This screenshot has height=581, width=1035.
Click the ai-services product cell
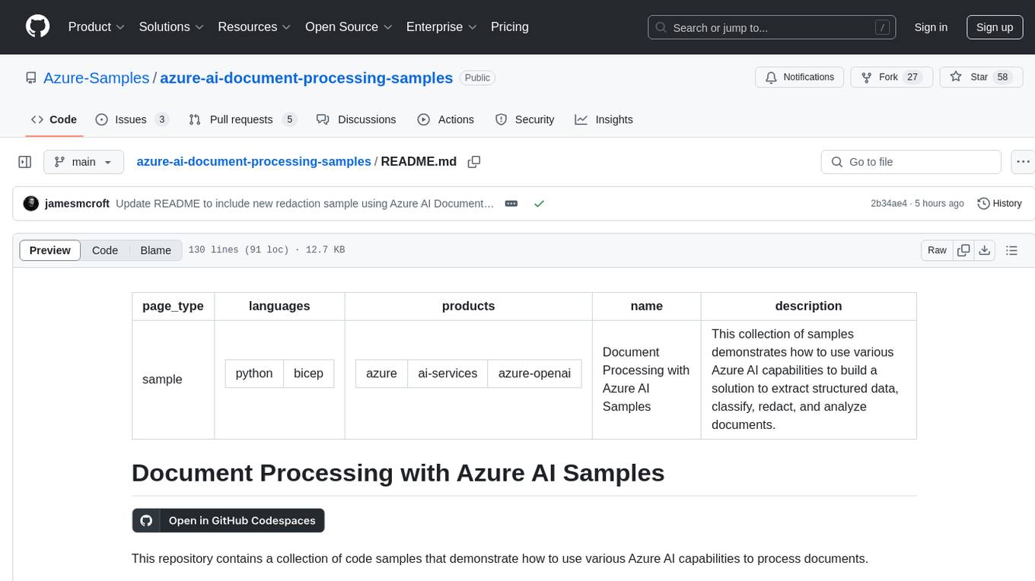point(447,373)
